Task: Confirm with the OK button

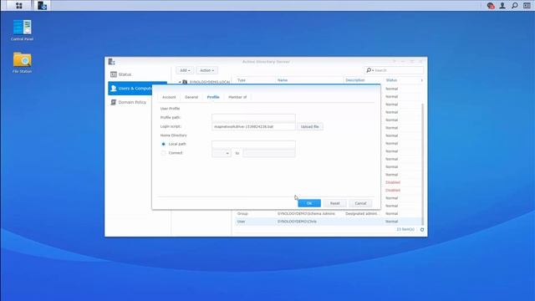Action: [309, 203]
